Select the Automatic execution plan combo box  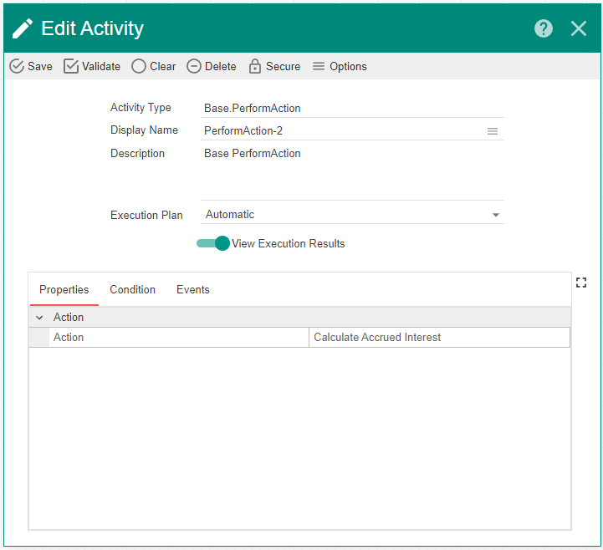point(343,215)
